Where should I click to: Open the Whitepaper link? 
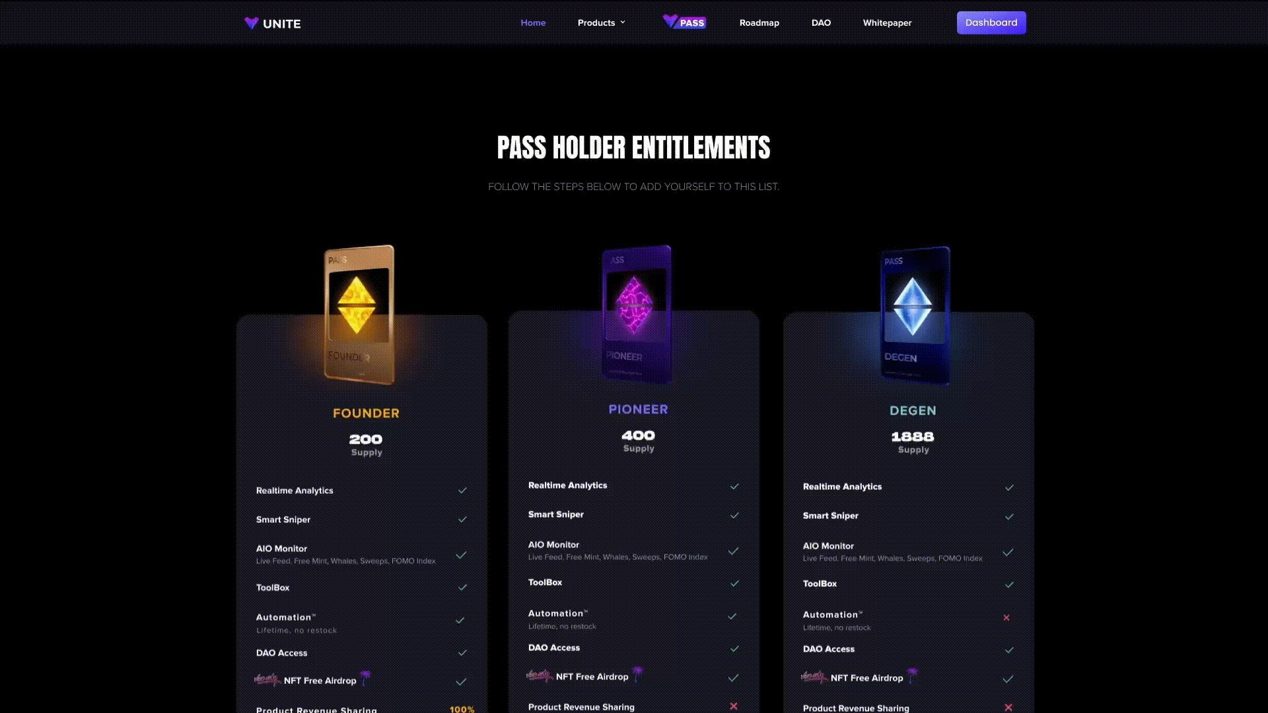[x=887, y=22]
